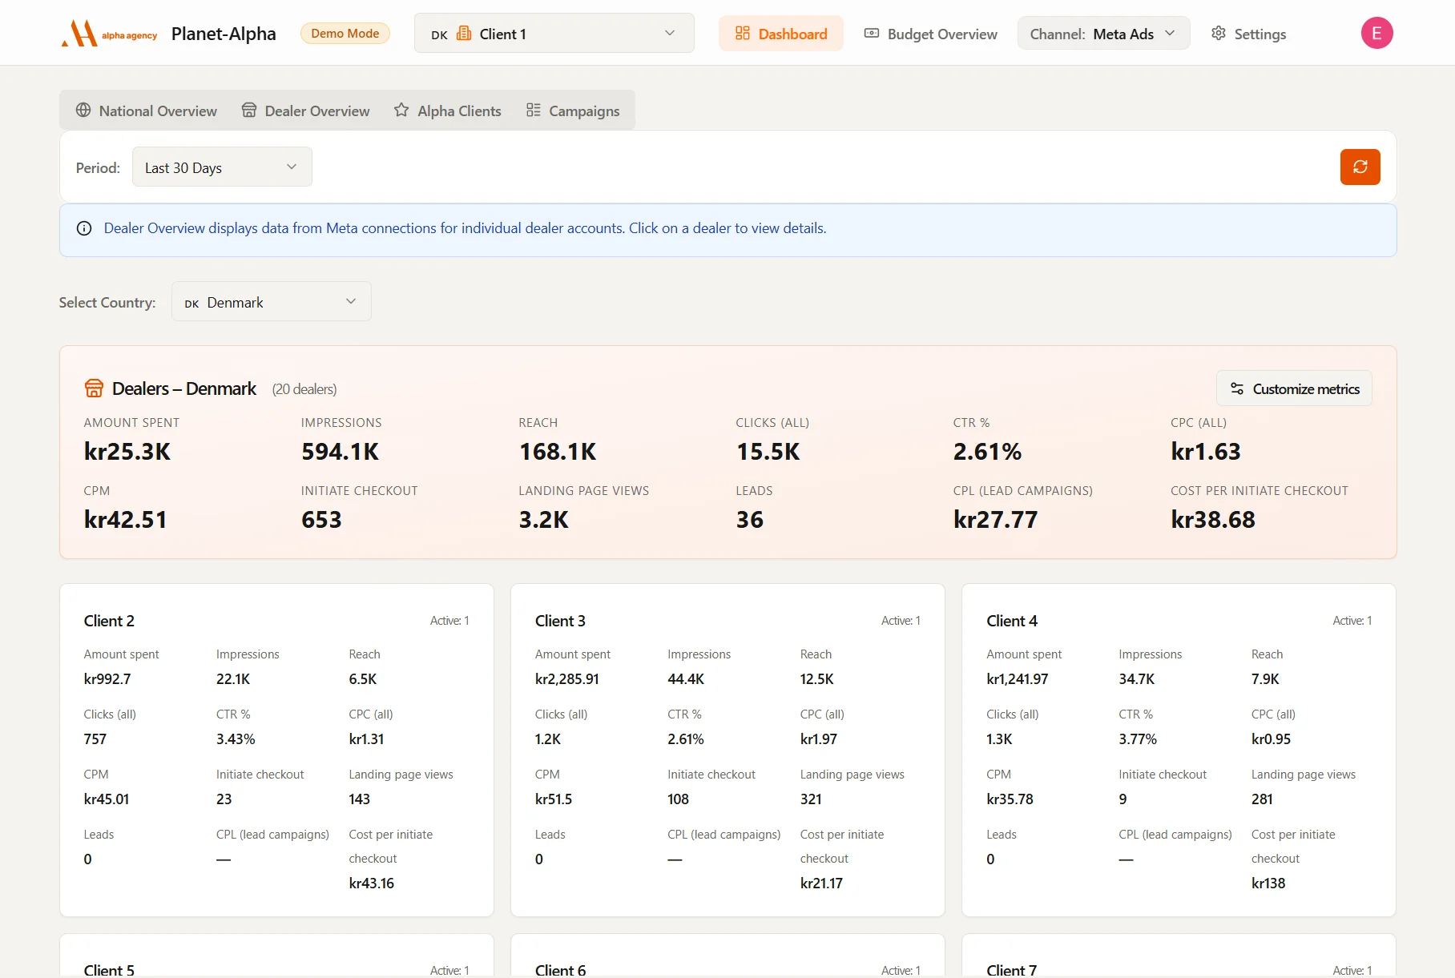Screen dimensions: 1455x978
Task: Open the Client 3 dealer card
Action: pyautogui.click(x=727, y=751)
